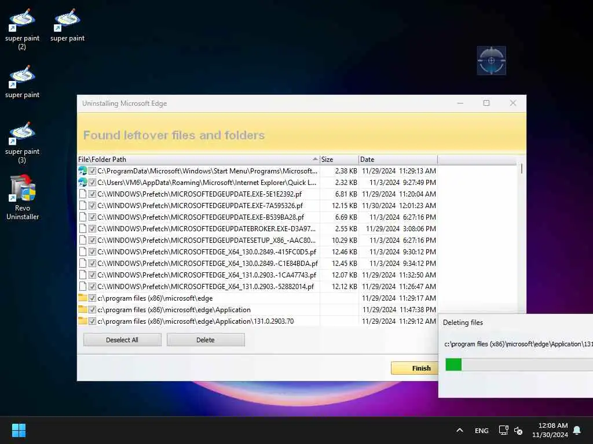This screenshot has width=593, height=444.
Task: Click the ENG language indicator
Action: [x=481, y=430]
